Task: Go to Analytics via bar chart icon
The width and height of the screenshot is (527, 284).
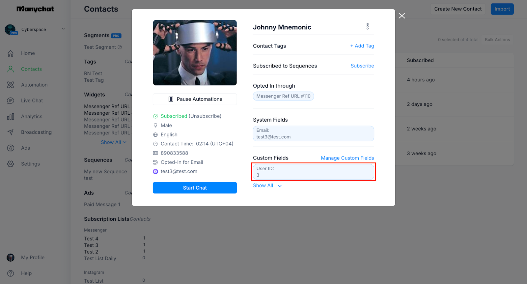Action: tap(11, 117)
